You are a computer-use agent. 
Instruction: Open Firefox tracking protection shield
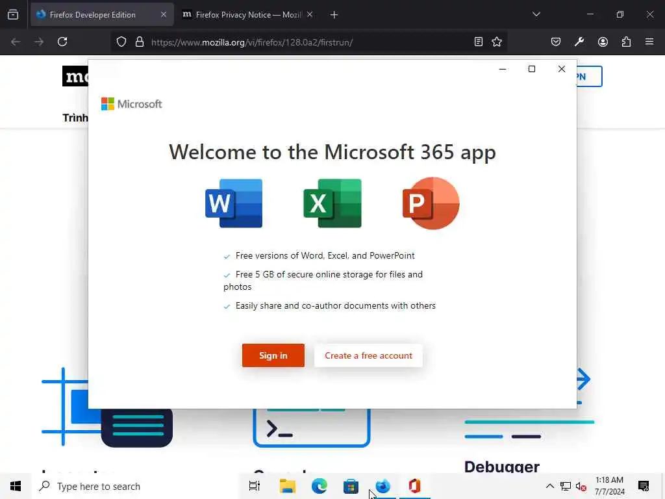[x=121, y=42]
